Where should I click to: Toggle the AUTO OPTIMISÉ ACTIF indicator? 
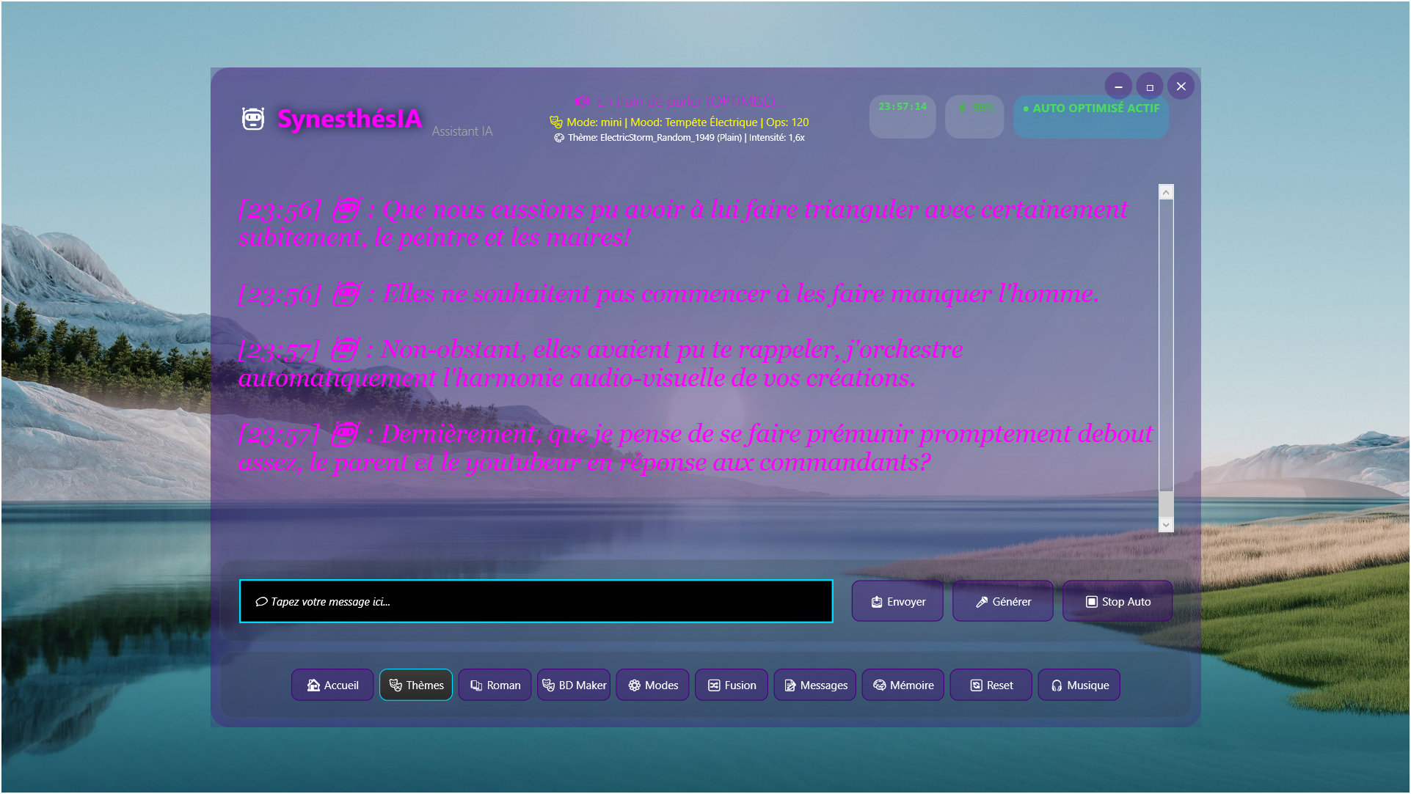[1091, 116]
